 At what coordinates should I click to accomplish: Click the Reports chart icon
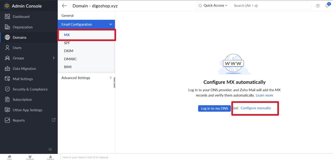(x=7, y=120)
